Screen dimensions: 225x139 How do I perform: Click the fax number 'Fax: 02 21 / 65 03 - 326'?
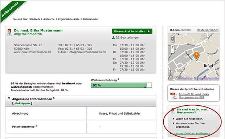[75, 49]
